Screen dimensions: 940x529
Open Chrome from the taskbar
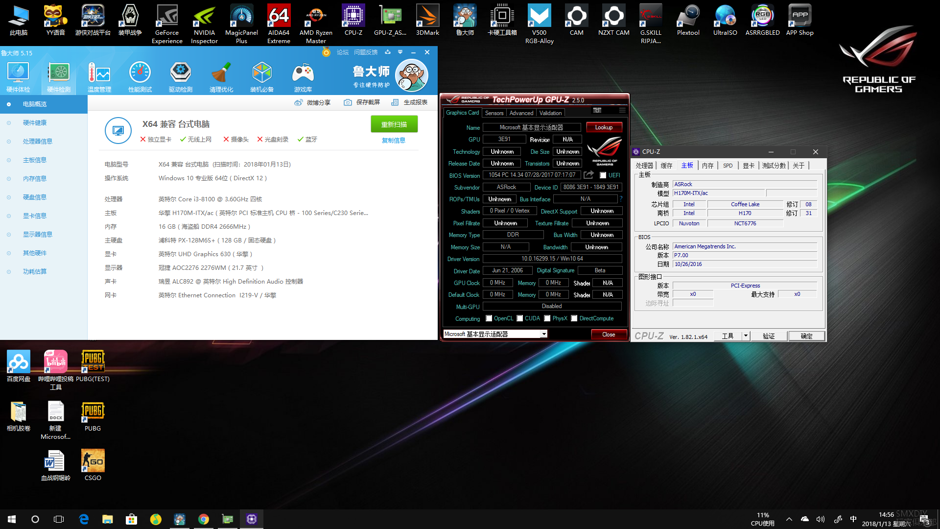(204, 519)
